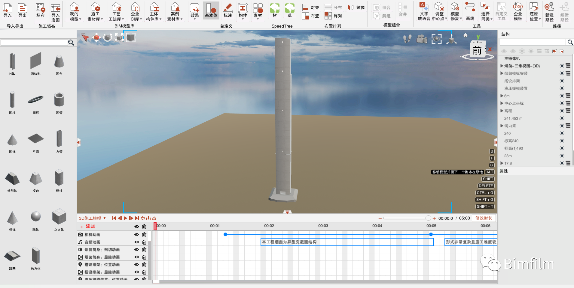Expand the 高程 tree node
This screenshot has width=574, height=288.
tap(502, 111)
